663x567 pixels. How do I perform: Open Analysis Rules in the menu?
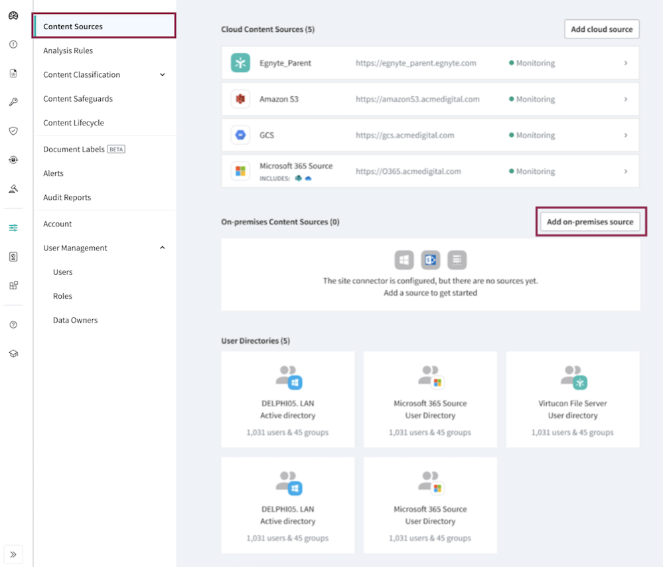coord(68,50)
